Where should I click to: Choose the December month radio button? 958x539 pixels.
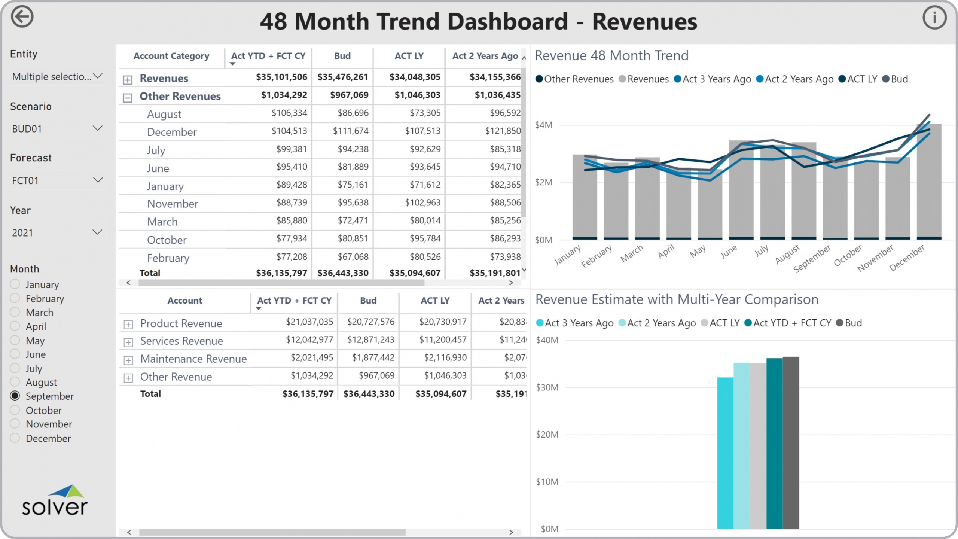point(15,438)
